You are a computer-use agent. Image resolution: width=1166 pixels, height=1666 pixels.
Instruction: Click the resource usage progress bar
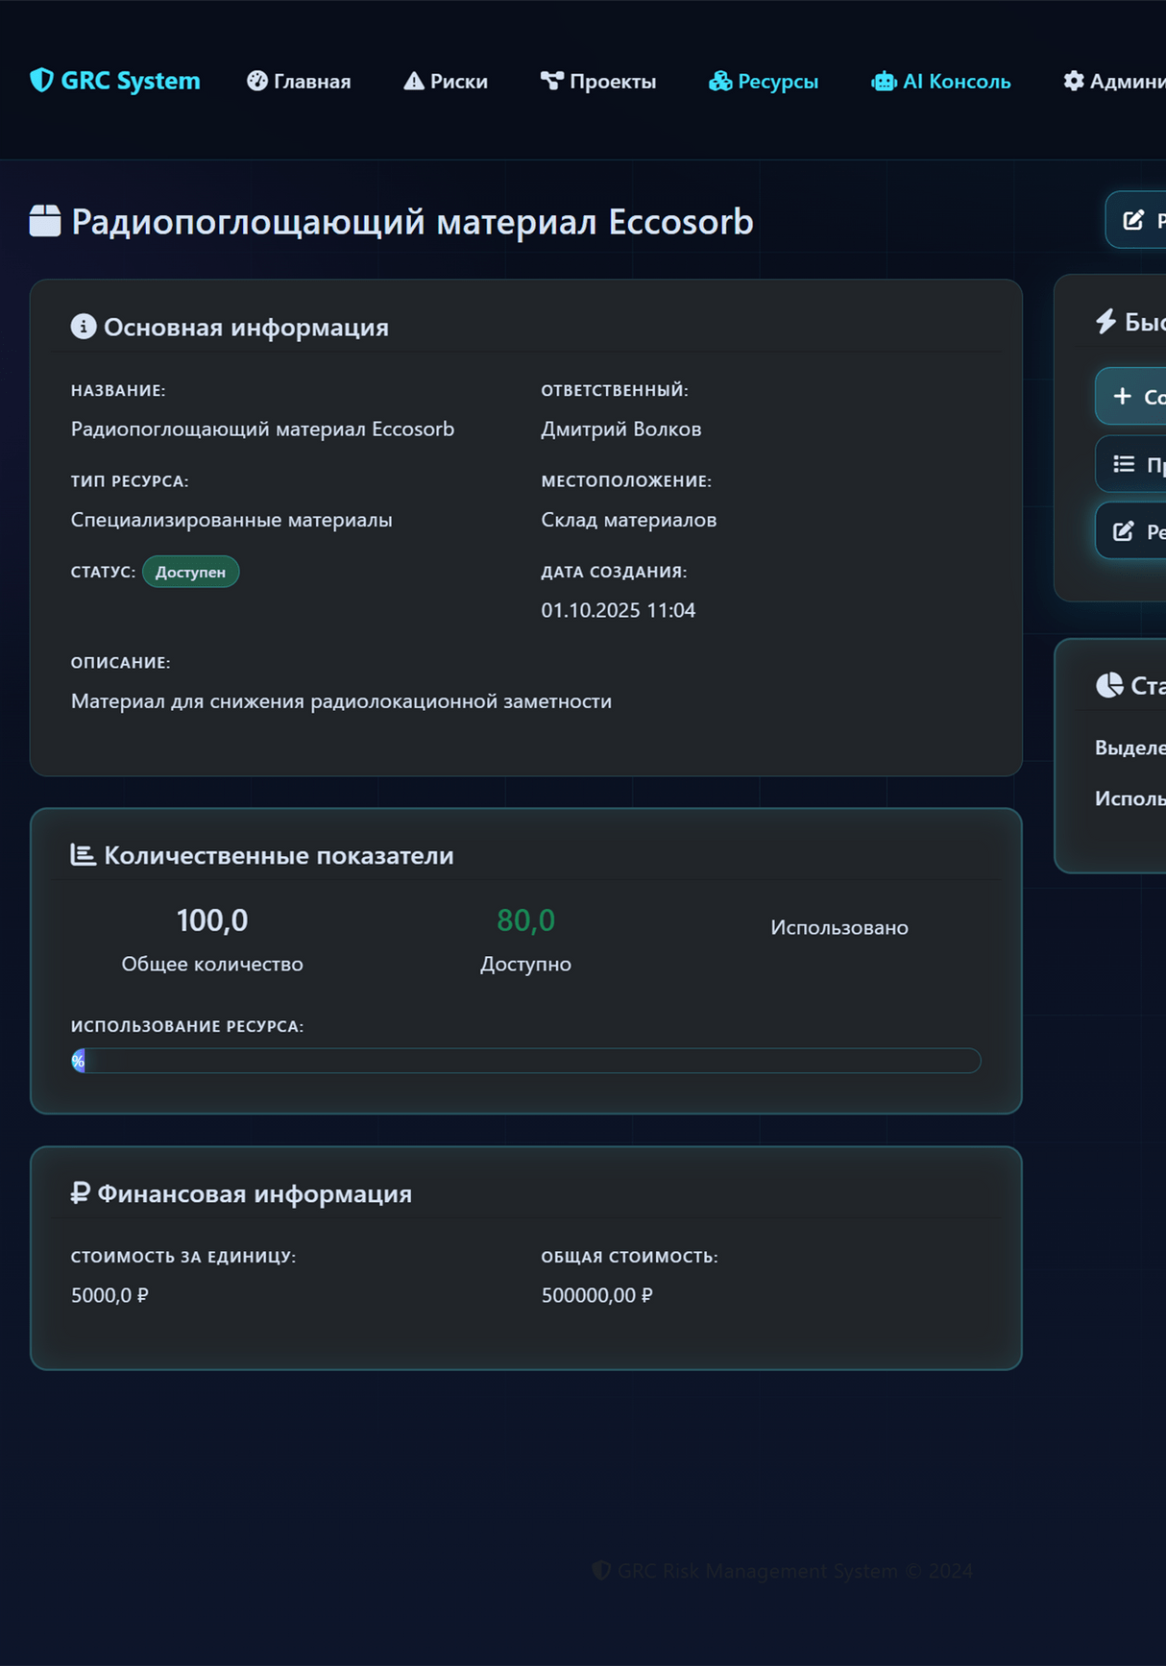(x=526, y=1061)
